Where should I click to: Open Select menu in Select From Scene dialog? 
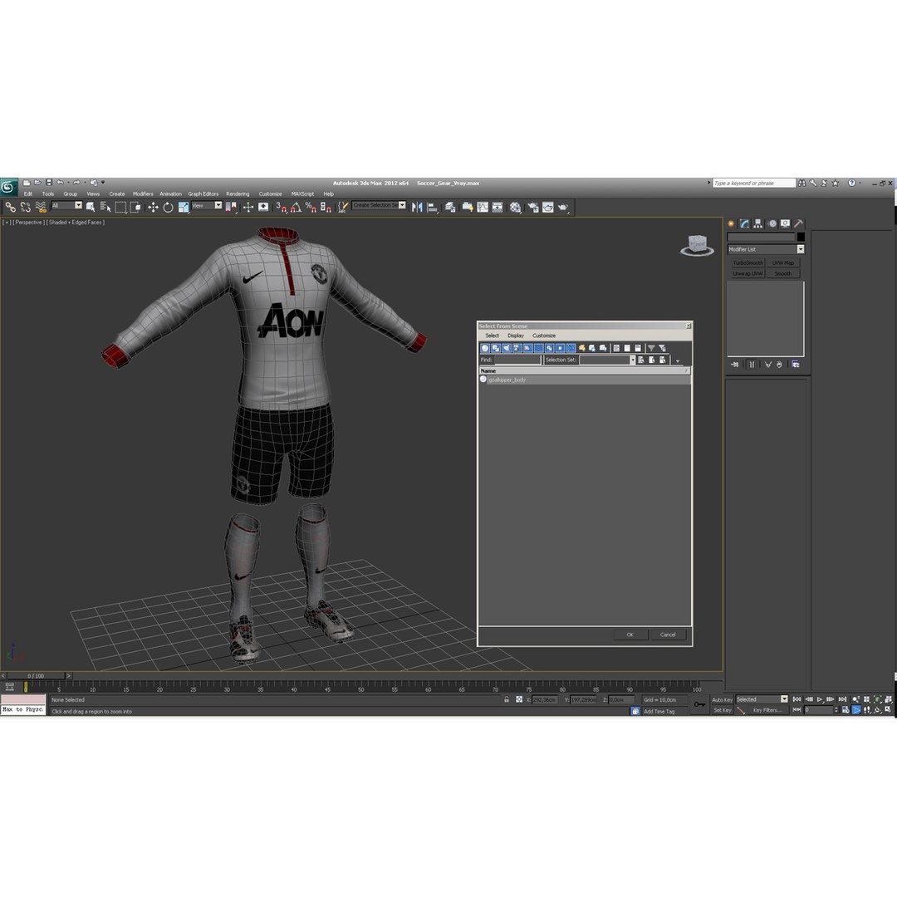click(492, 336)
